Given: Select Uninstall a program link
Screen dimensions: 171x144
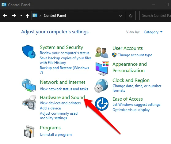Looking at the screenshot, I should (56, 135).
